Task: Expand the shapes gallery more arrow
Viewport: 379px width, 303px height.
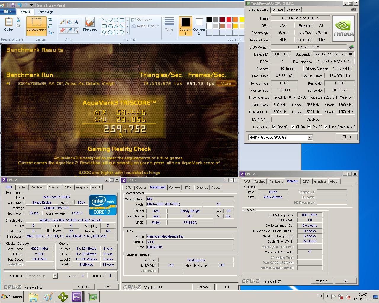Action: pos(127,32)
